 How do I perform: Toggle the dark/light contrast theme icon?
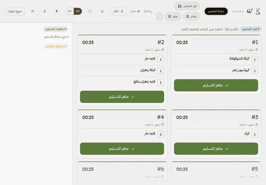coord(57,11)
